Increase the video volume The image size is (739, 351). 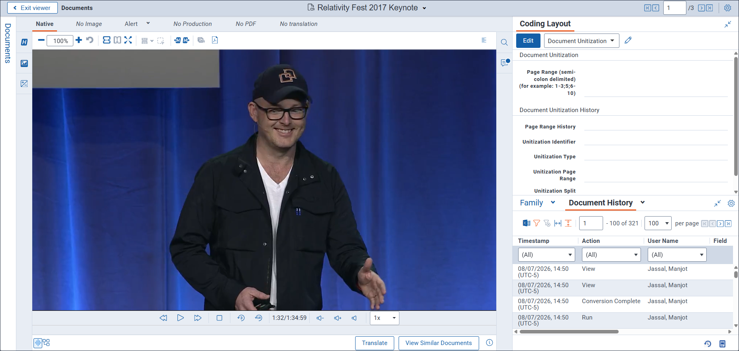coord(338,318)
